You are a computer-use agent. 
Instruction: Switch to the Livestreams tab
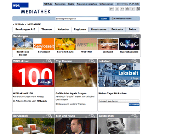pos(98,29)
